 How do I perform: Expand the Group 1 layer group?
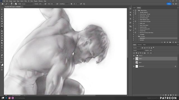click(x=136, y=56)
